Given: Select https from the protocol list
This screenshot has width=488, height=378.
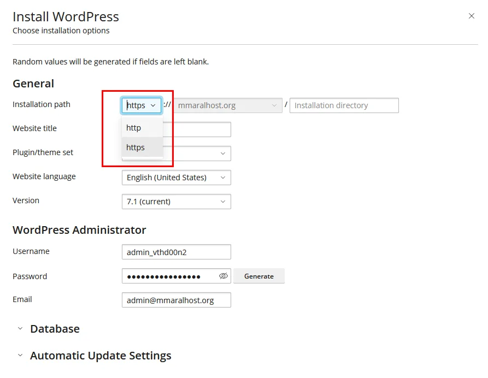Looking at the screenshot, I should click(142, 147).
